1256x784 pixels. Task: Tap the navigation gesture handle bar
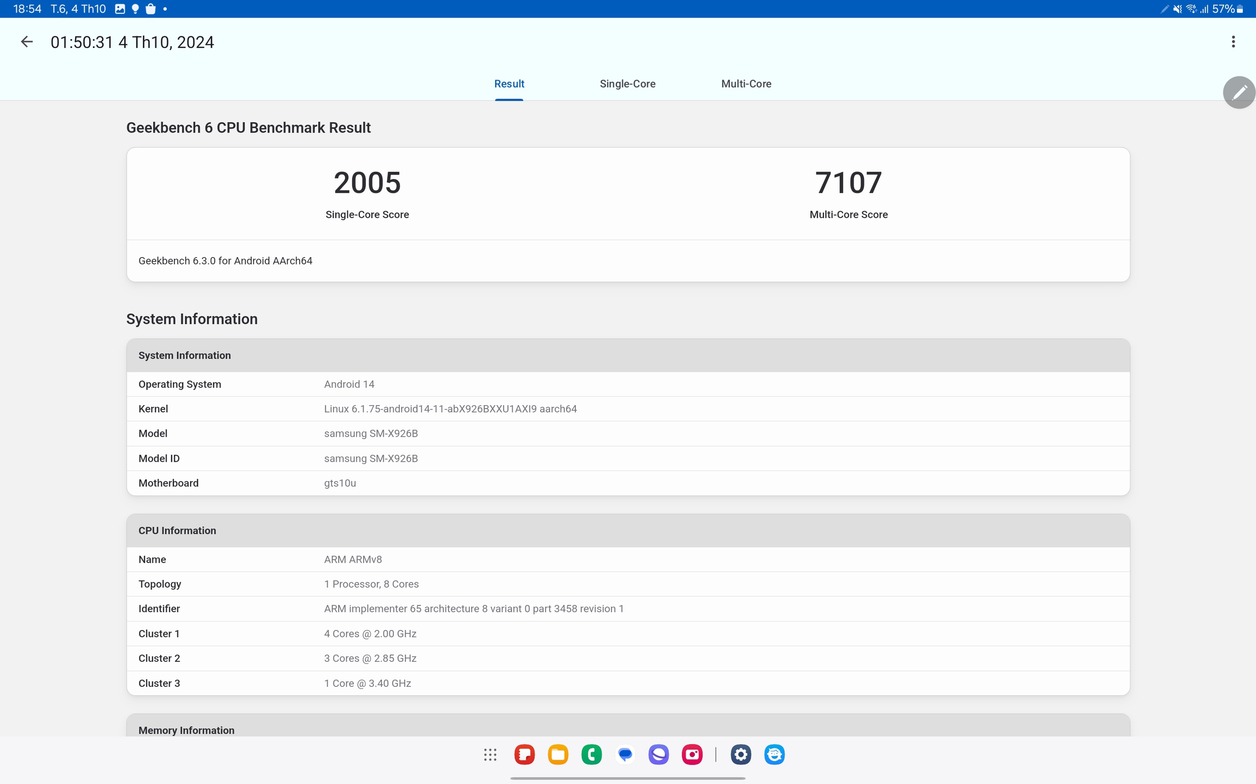point(627,778)
